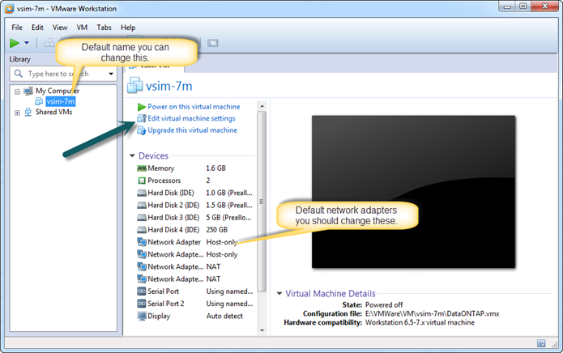Open the Help menu
Viewport: 563px width, 353px height.
(x=128, y=28)
